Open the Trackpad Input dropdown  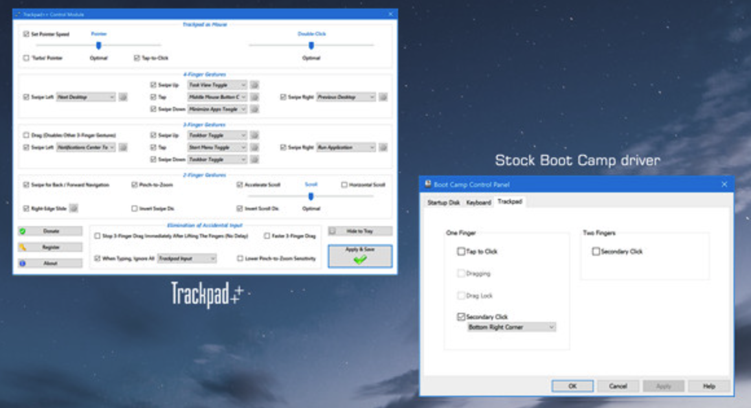(x=186, y=258)
